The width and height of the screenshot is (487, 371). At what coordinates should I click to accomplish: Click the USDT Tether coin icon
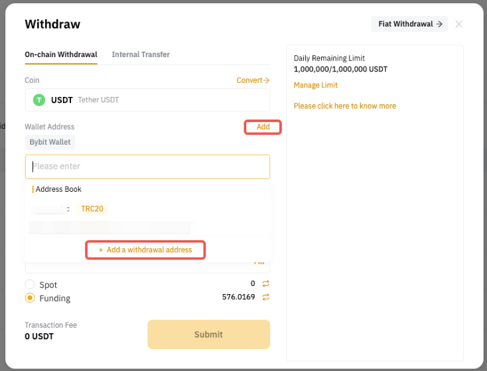(x=39, y=100)
